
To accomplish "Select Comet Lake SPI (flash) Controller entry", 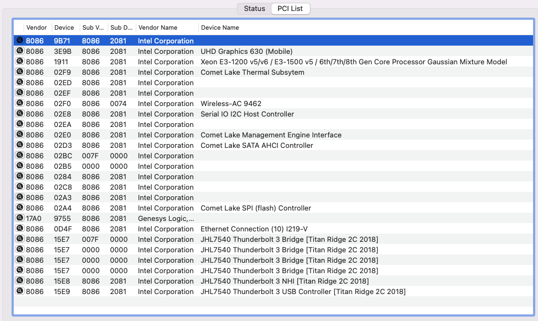I will 256,208.
